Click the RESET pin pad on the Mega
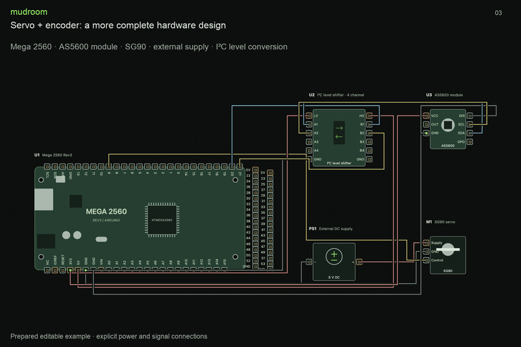 pos(63,270)
